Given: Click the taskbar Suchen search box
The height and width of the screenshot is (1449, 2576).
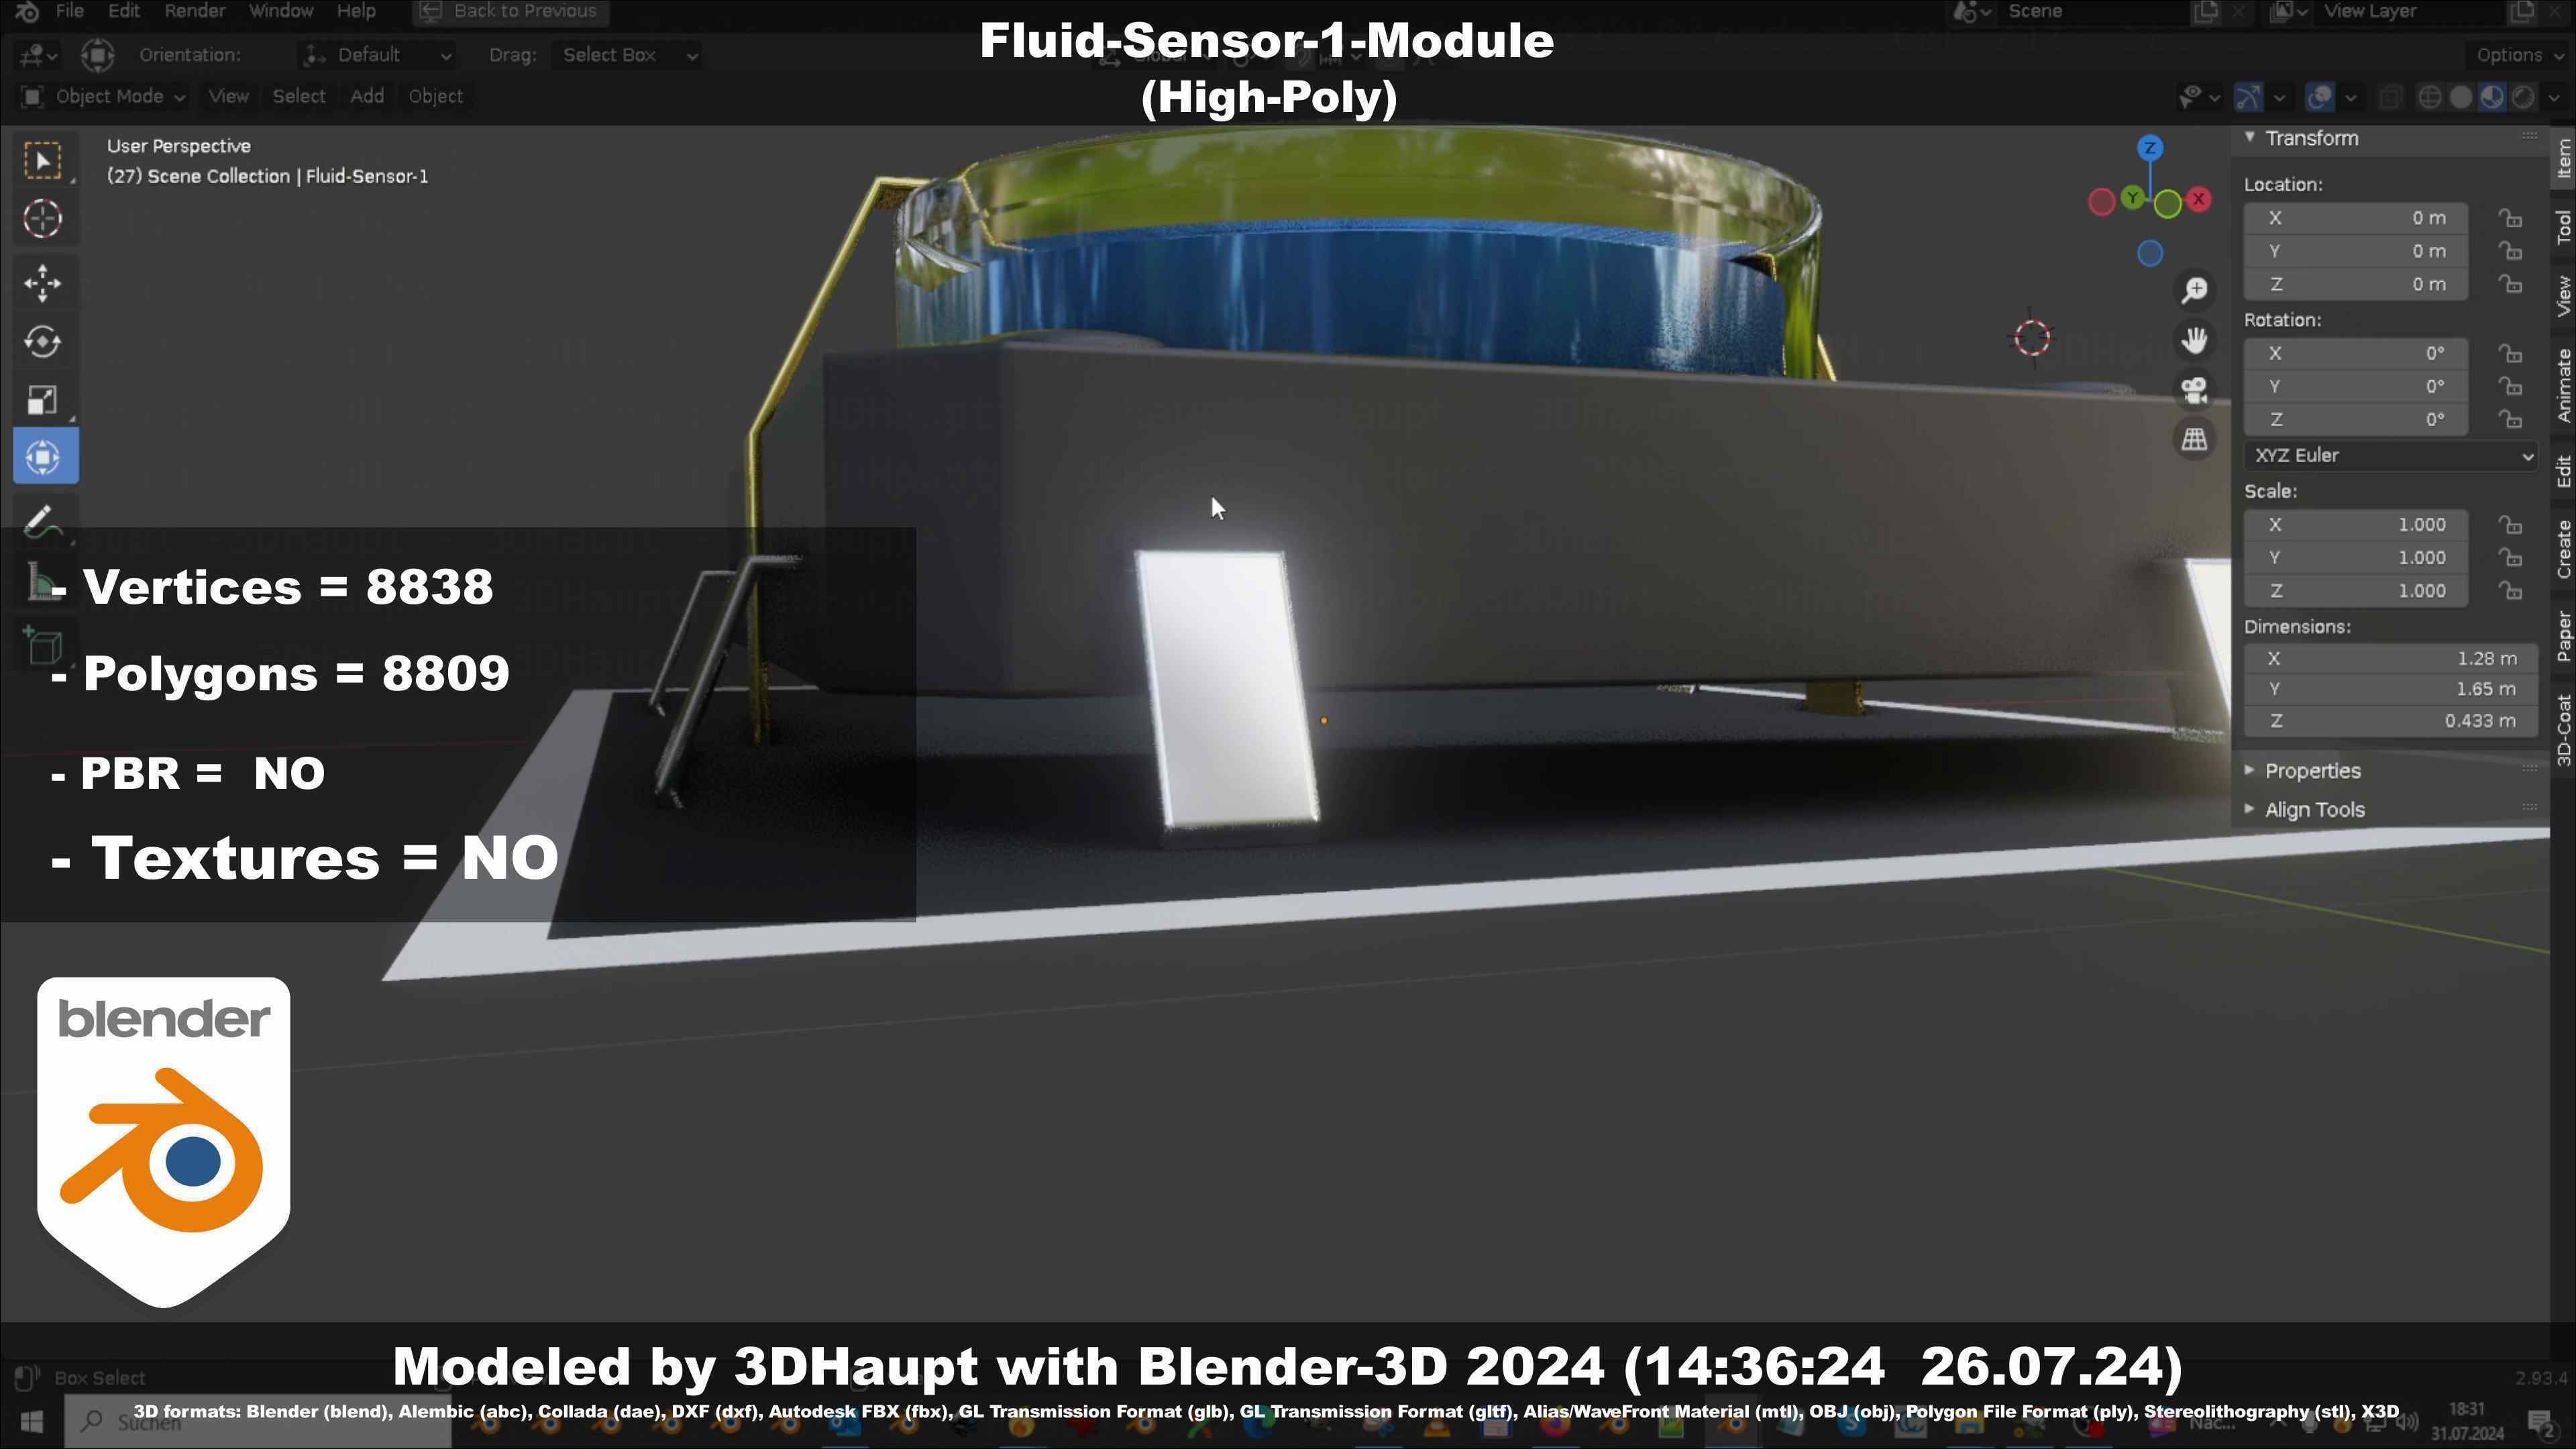Looking at the screenshot, I should pyautogui.click(x=258, y=1421).
